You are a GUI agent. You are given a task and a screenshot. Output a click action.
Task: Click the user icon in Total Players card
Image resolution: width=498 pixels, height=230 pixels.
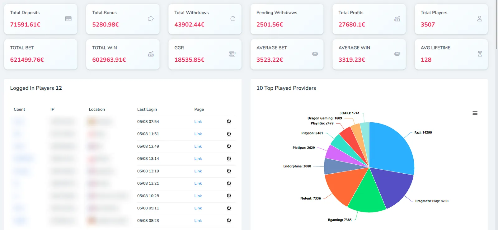[x=480, y=19]
